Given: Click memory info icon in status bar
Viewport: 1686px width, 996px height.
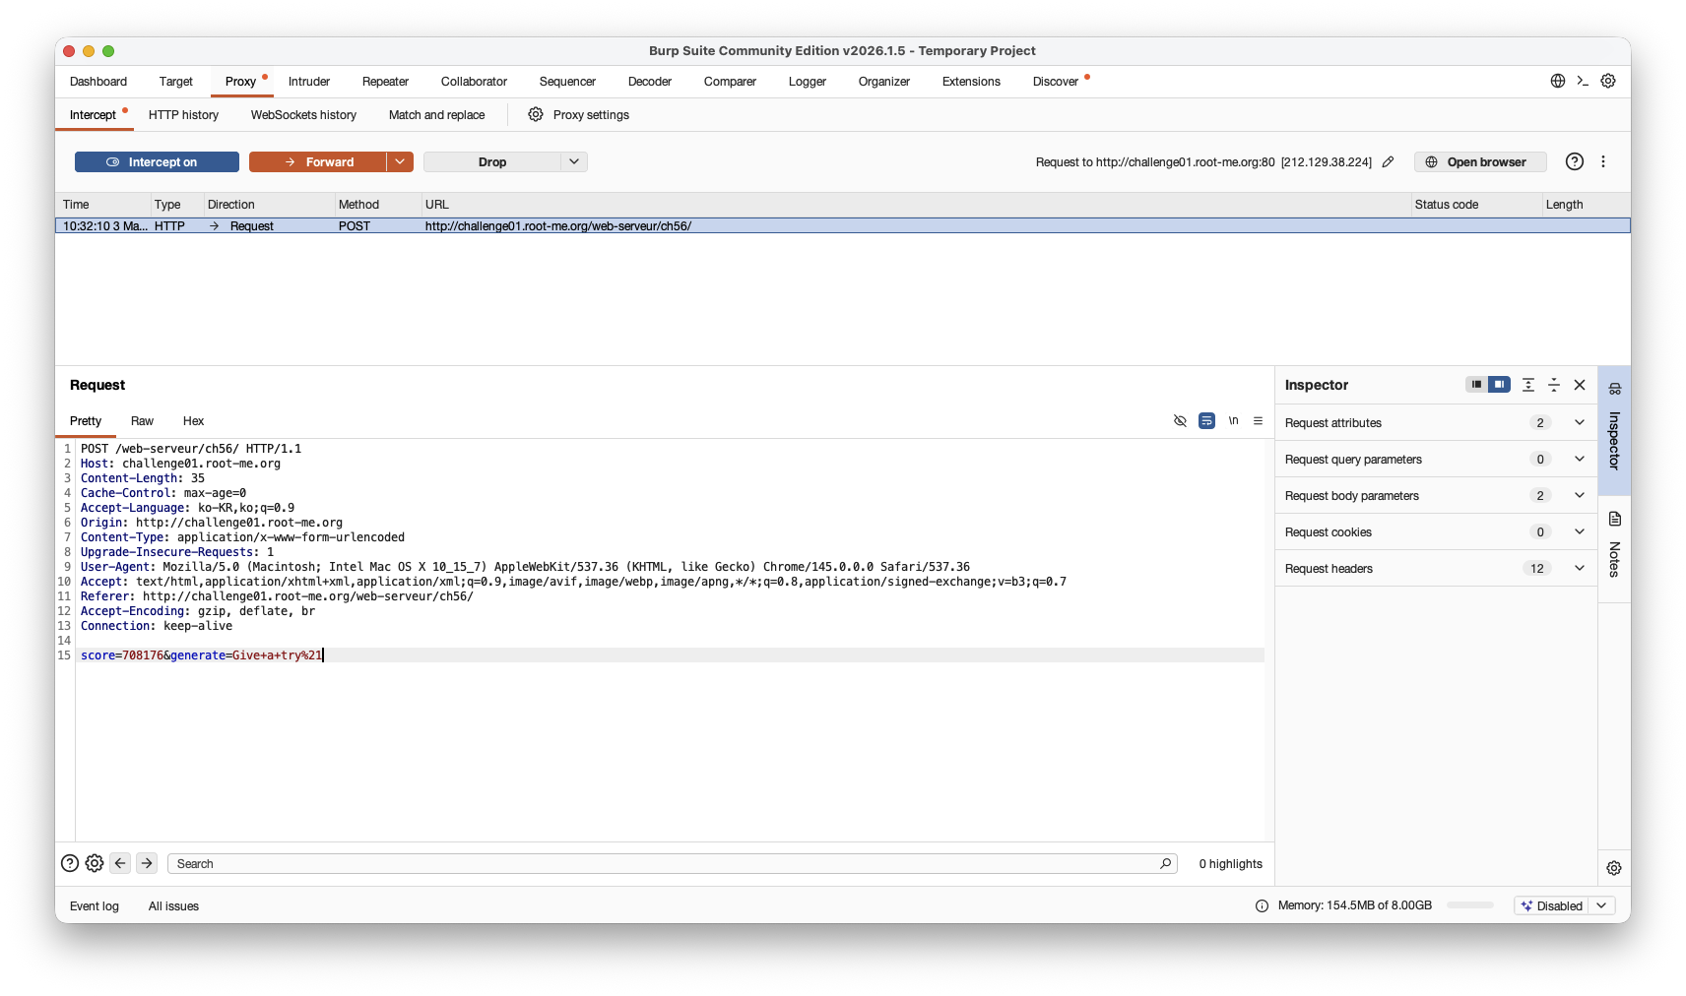Looking at the screenshot, I should point(1262,905).
